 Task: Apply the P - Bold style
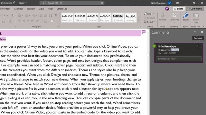[118, 18]
